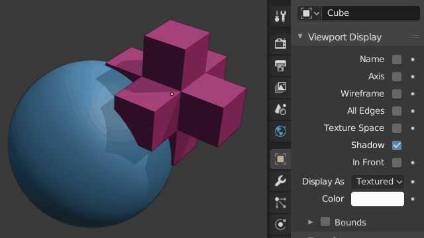The width and height of the screenshot is (424, 238).
Task: Animate the In Front property dot
Action: coord(413,163)
